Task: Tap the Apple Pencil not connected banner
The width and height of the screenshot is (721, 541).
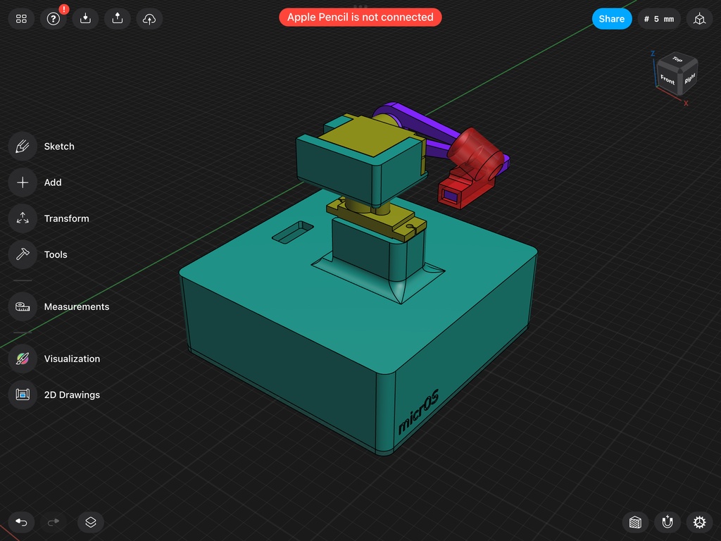Action: point(360,17)
